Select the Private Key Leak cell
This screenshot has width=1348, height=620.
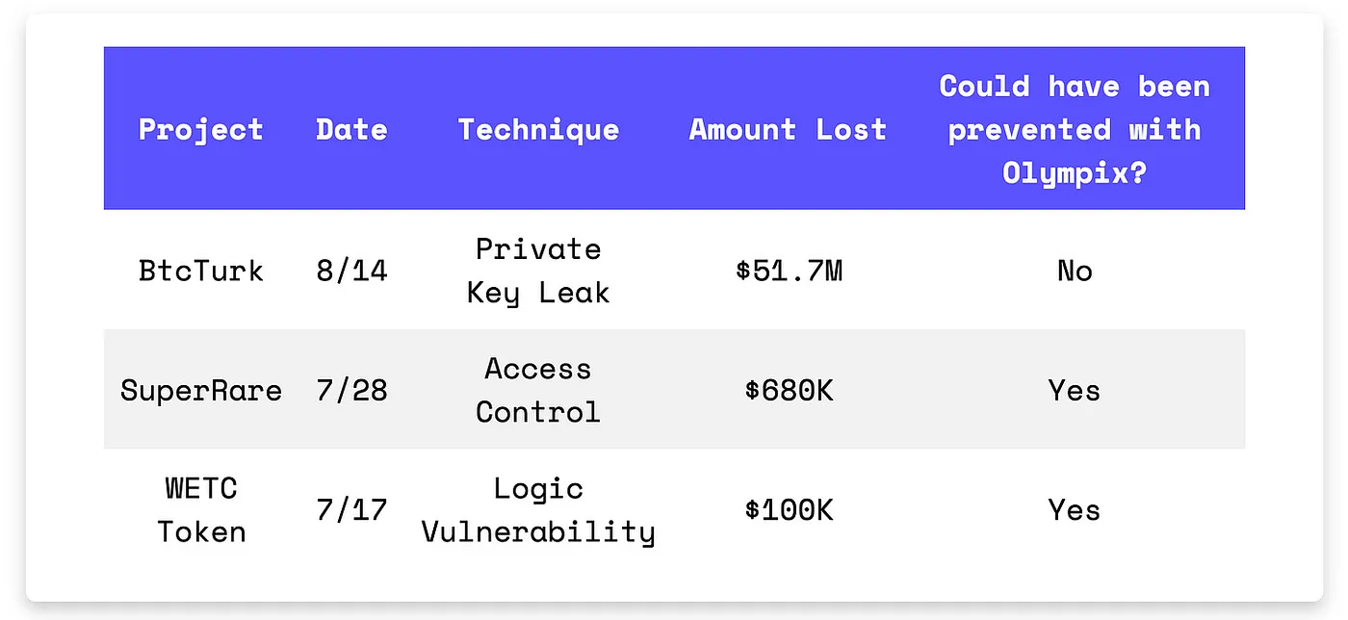point(538,271)
